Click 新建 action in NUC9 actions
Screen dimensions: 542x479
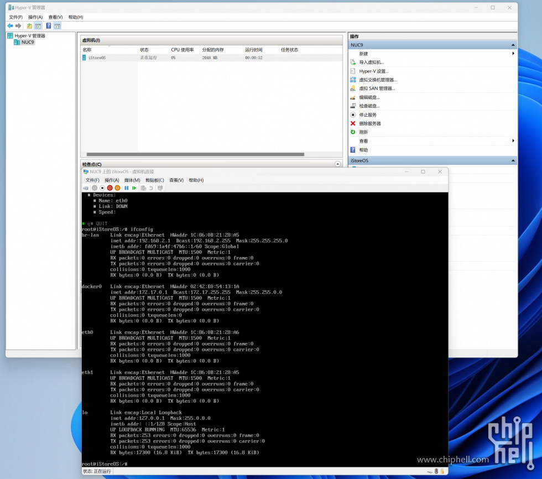pyautogui.click(x=363, y=54)
